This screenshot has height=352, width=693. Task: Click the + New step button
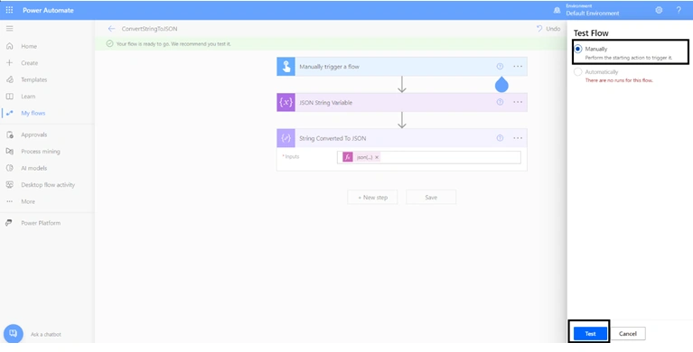pyautogui.click(x=372, y=198)
